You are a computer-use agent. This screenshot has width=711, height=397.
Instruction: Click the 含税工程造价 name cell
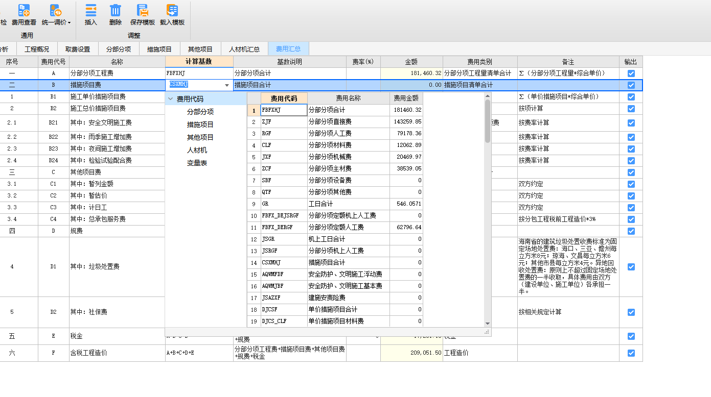point(117,353)
